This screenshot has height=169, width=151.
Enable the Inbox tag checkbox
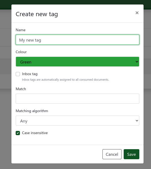click(x=18, y=74)
